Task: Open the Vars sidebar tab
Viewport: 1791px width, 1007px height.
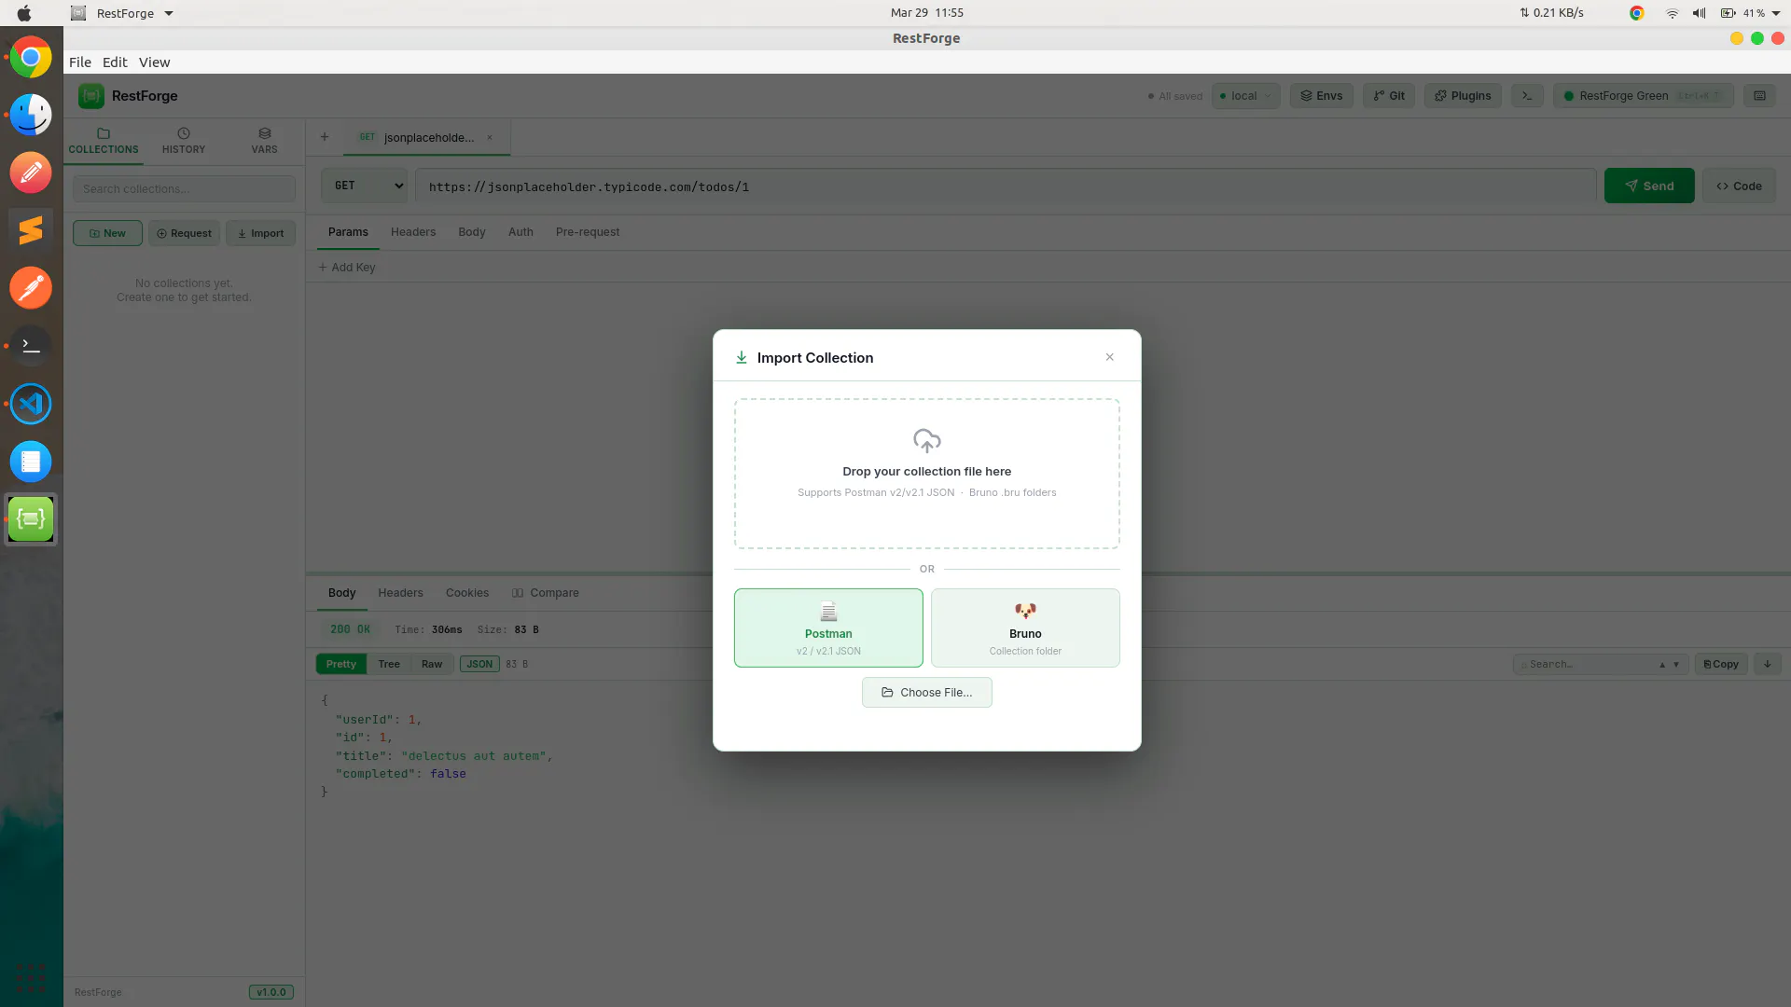Action: (264, 142)
